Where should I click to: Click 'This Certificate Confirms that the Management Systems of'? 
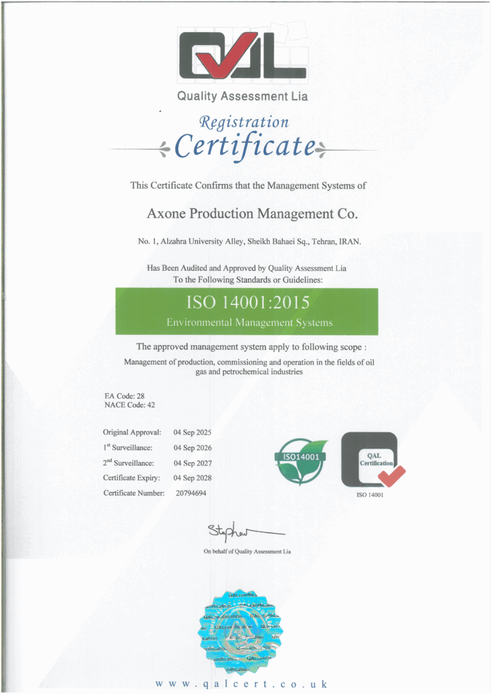click(248, 185)
